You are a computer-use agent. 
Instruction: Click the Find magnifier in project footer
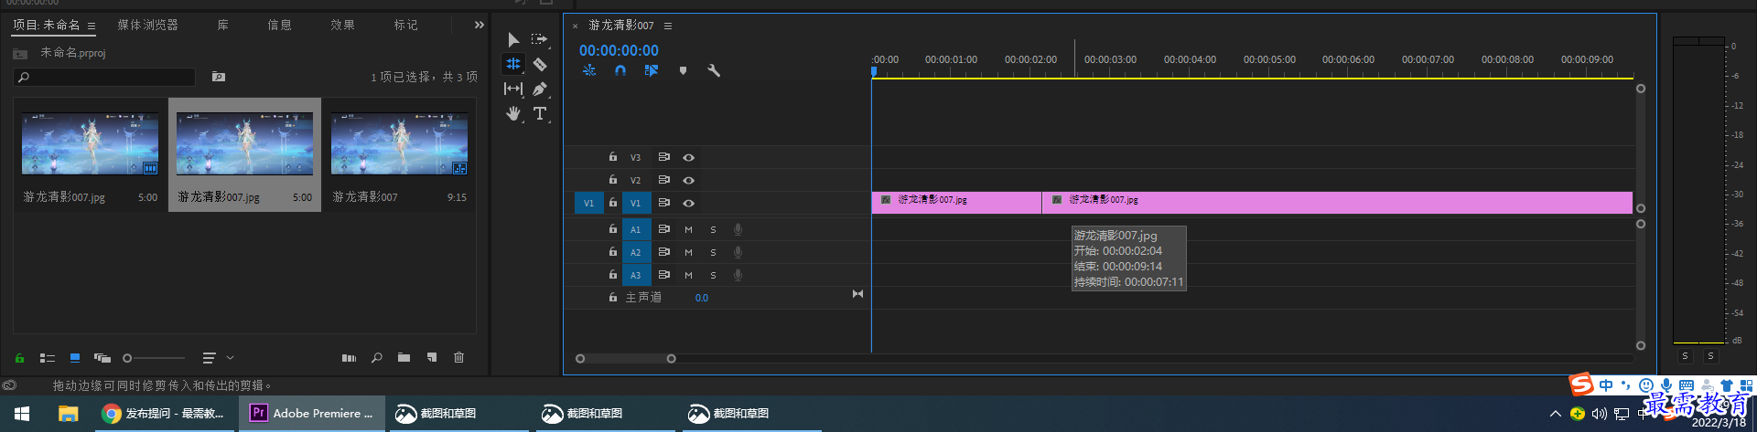click(x=377, y=358)
